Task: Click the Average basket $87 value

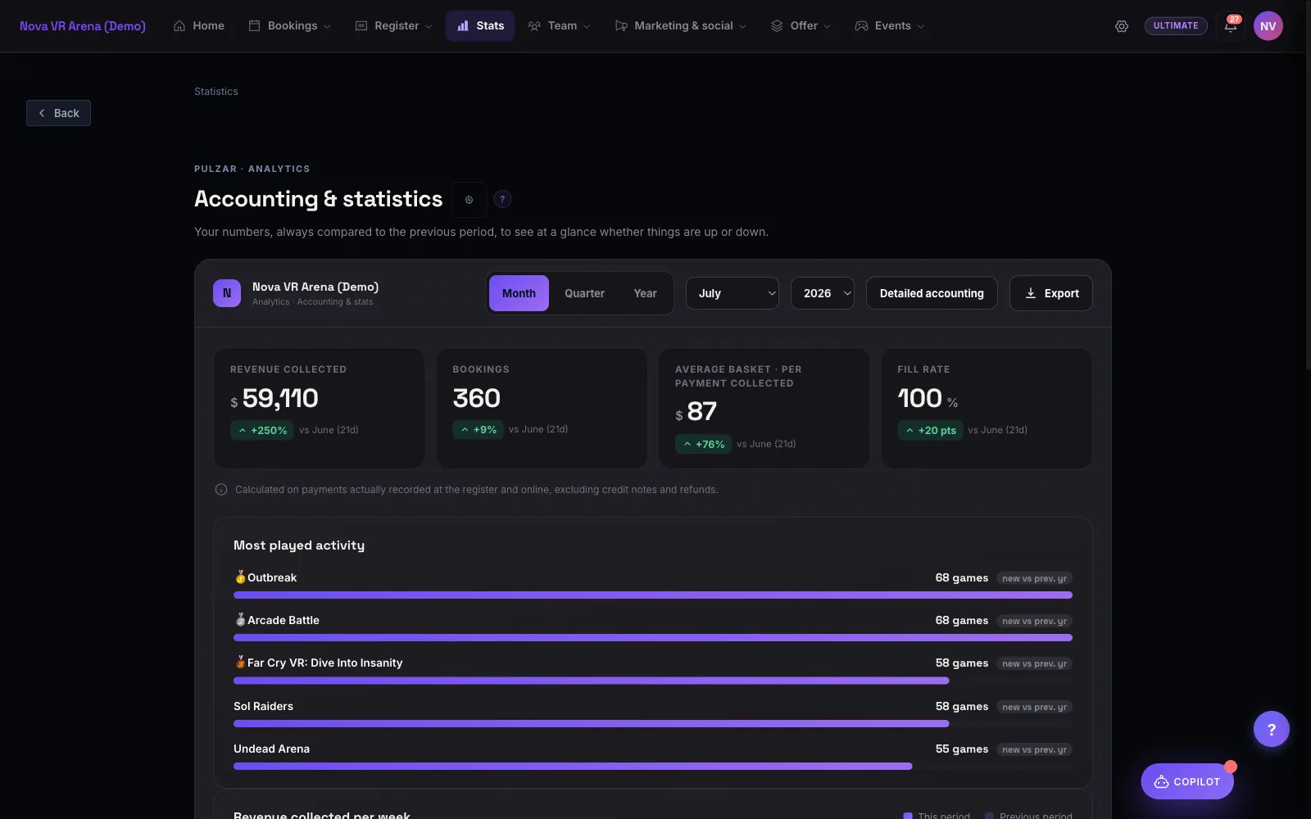Action: (696, 412)
